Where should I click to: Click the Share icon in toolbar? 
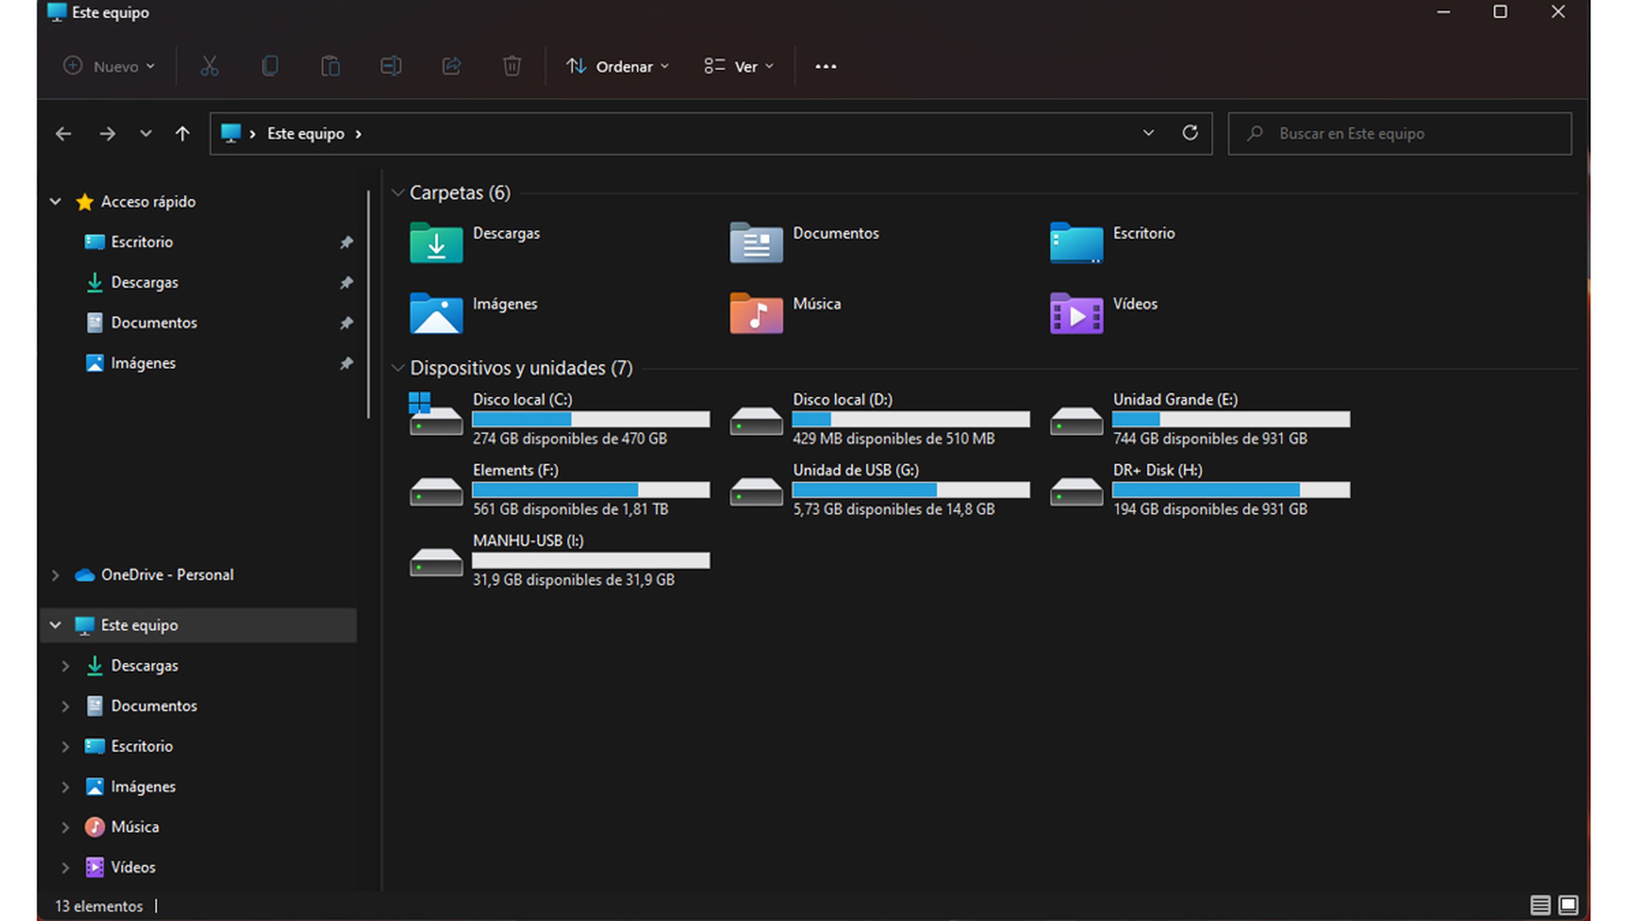(451, 66)
